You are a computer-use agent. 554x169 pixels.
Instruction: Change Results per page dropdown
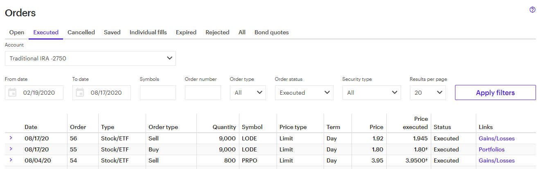tap(428, 93)
